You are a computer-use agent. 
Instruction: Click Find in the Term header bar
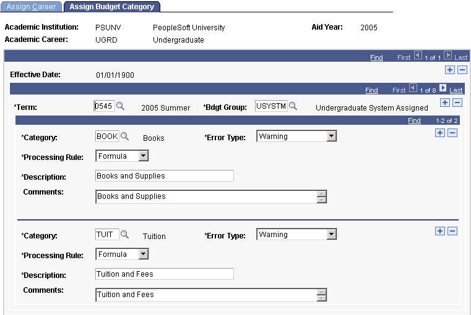tap(371, 90)
